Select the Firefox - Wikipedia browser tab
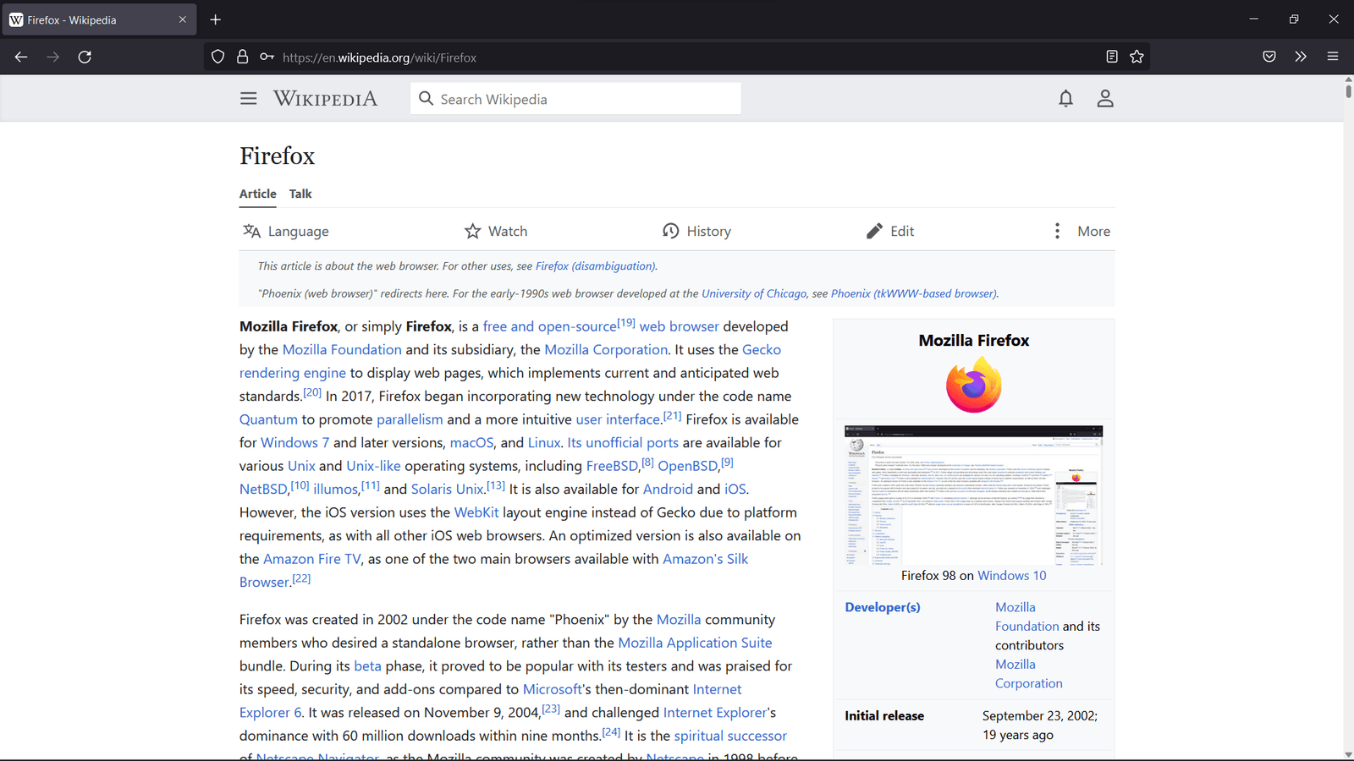Screen dimensions: 1354x761 point(99,19)
